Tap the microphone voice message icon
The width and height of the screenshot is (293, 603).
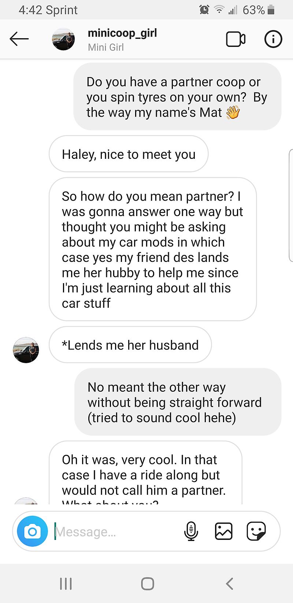[x=191, y=531]
